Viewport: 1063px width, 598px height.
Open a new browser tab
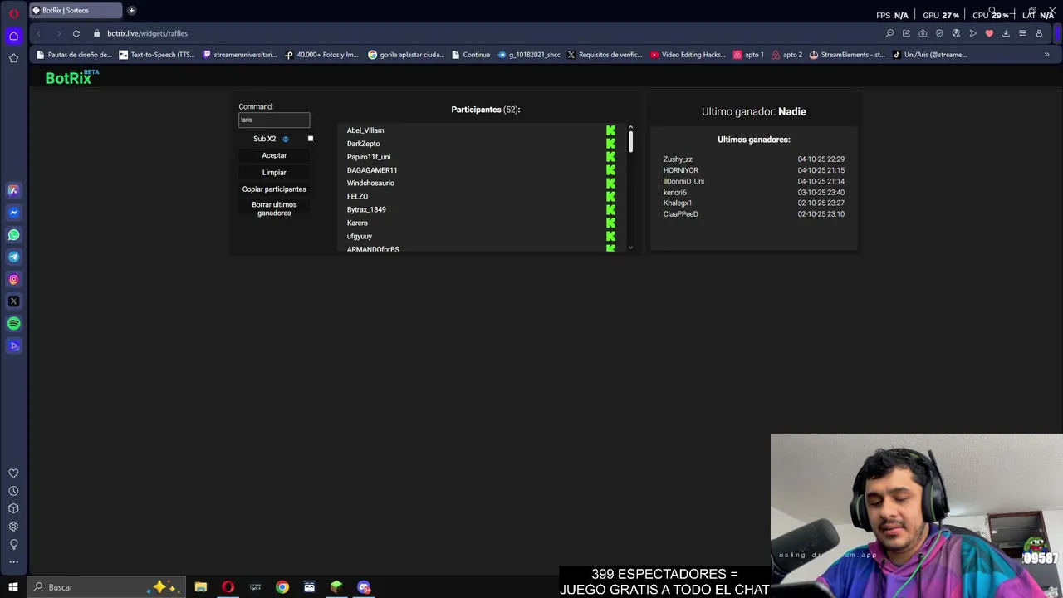point(131,11)
